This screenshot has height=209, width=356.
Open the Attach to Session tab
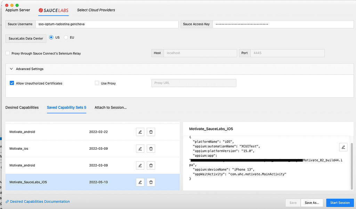coord(111,107)
